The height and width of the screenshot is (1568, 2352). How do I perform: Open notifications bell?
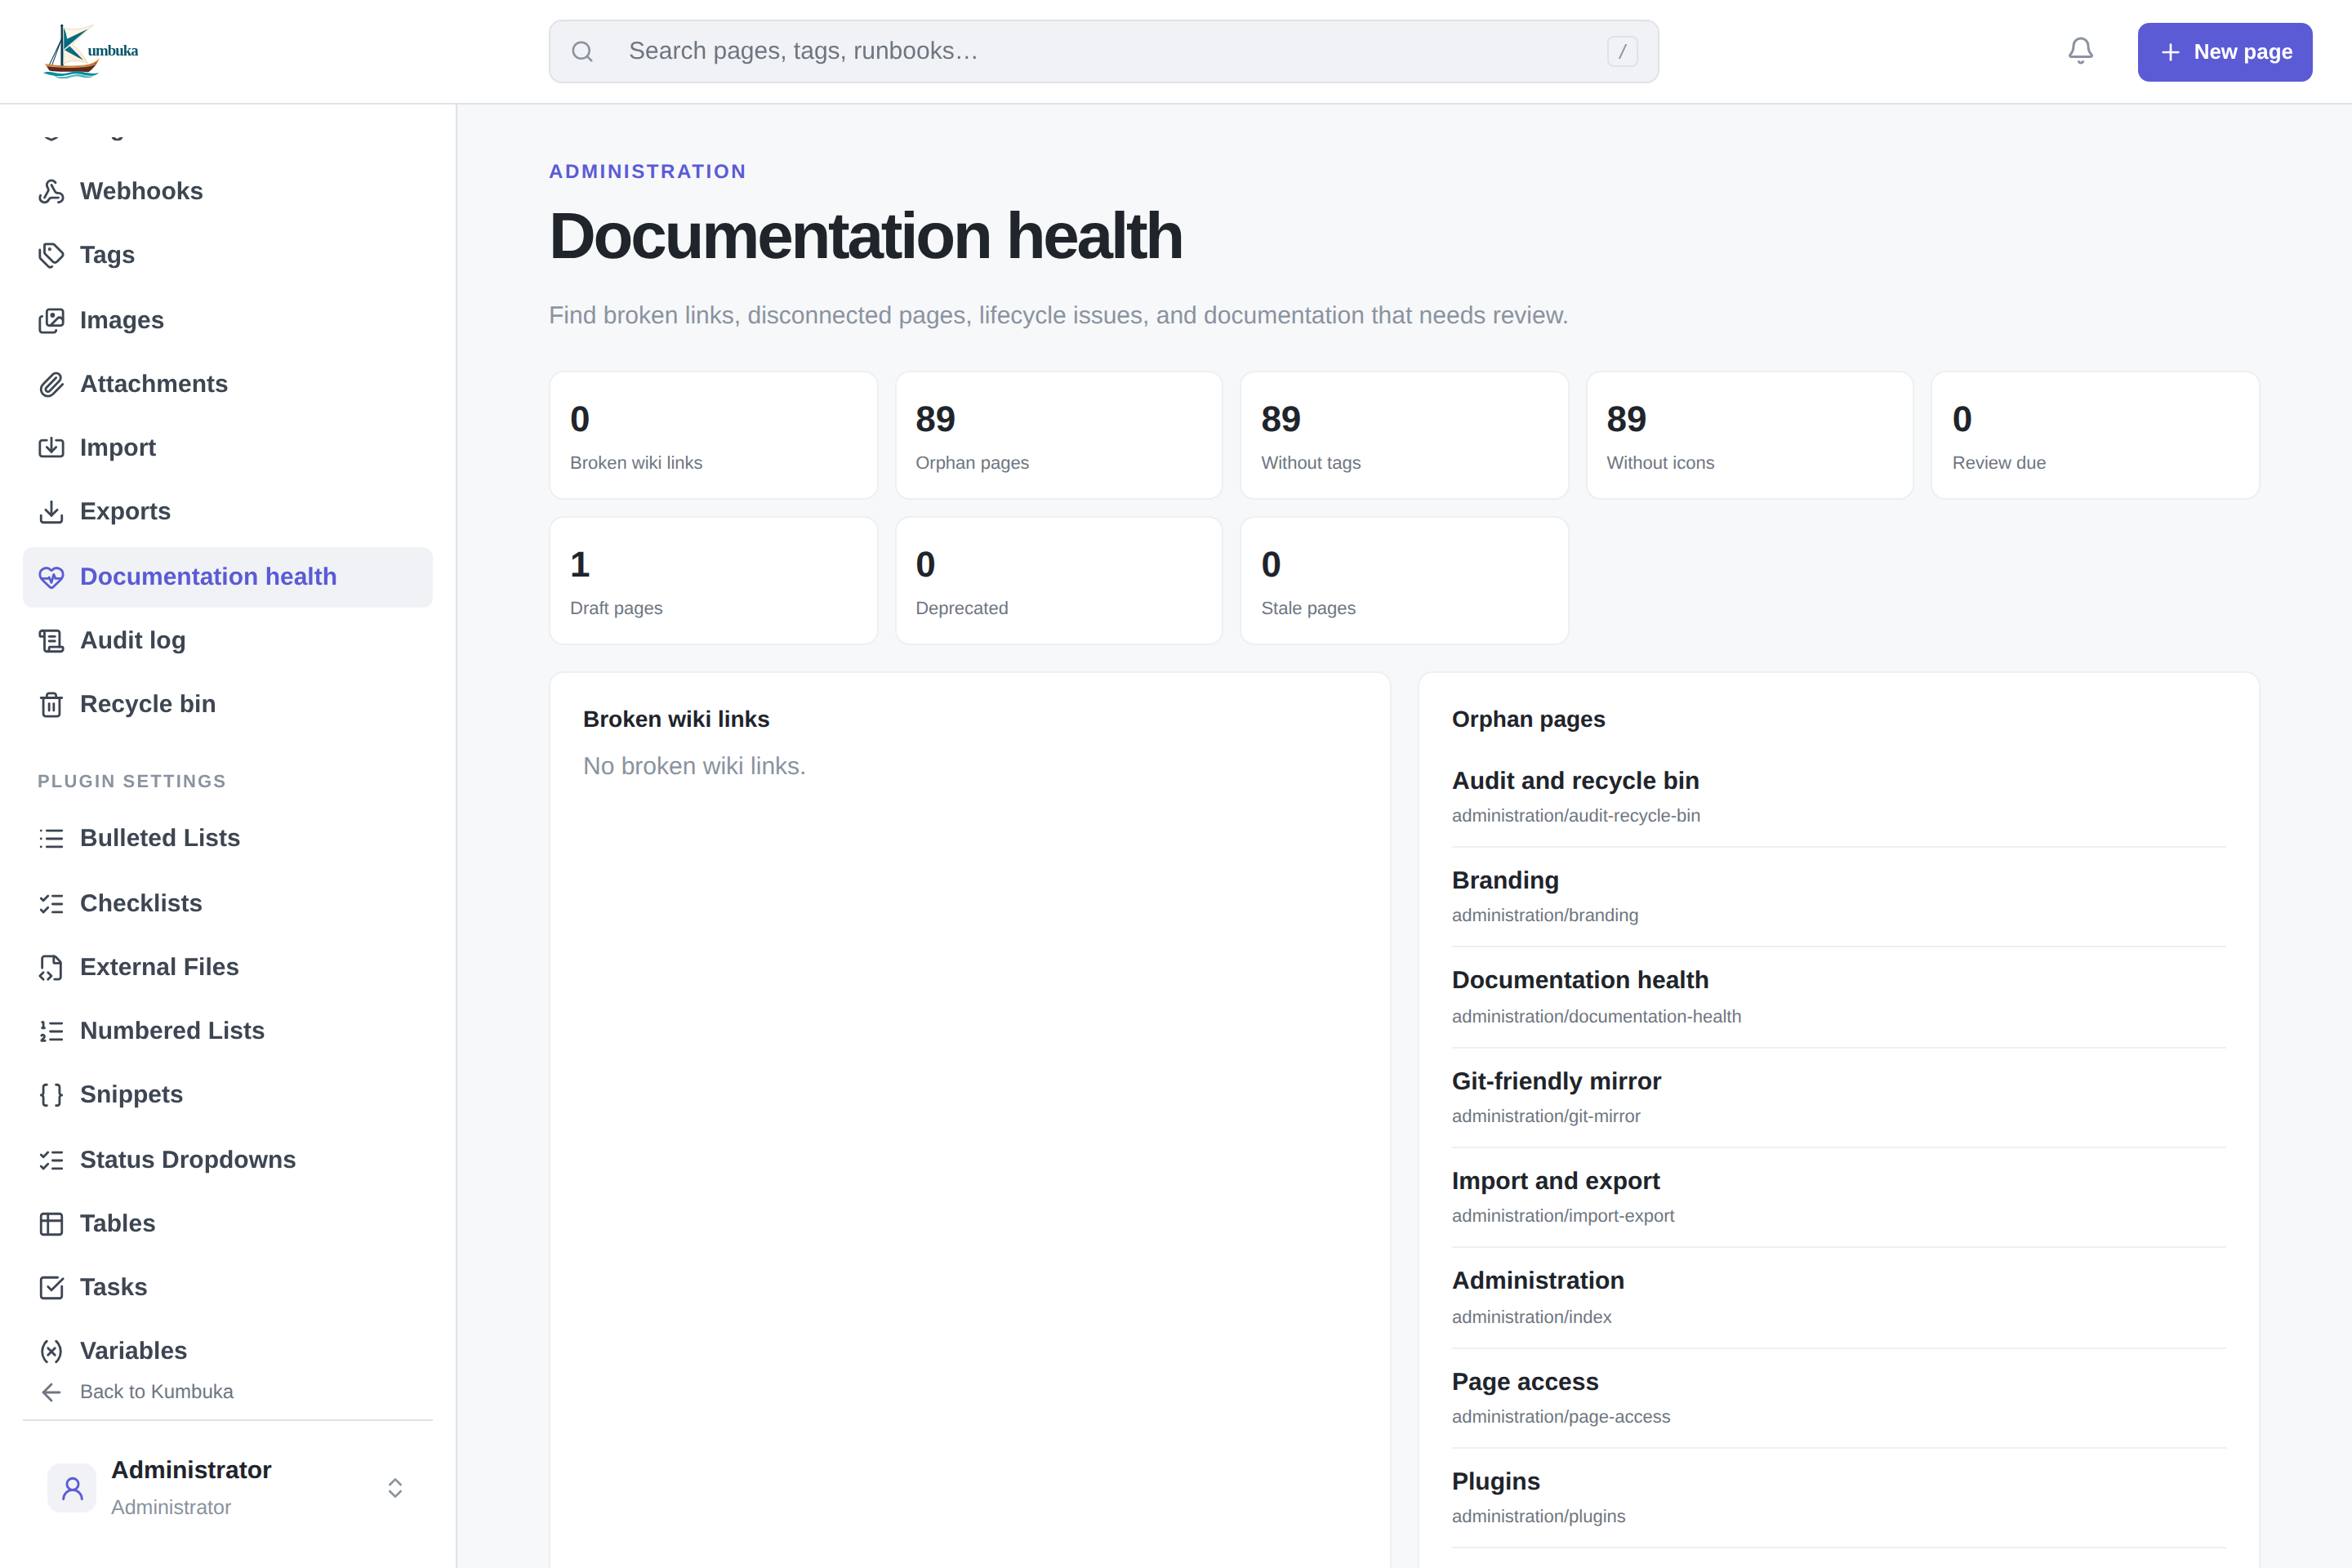(x=2080, y=51)
